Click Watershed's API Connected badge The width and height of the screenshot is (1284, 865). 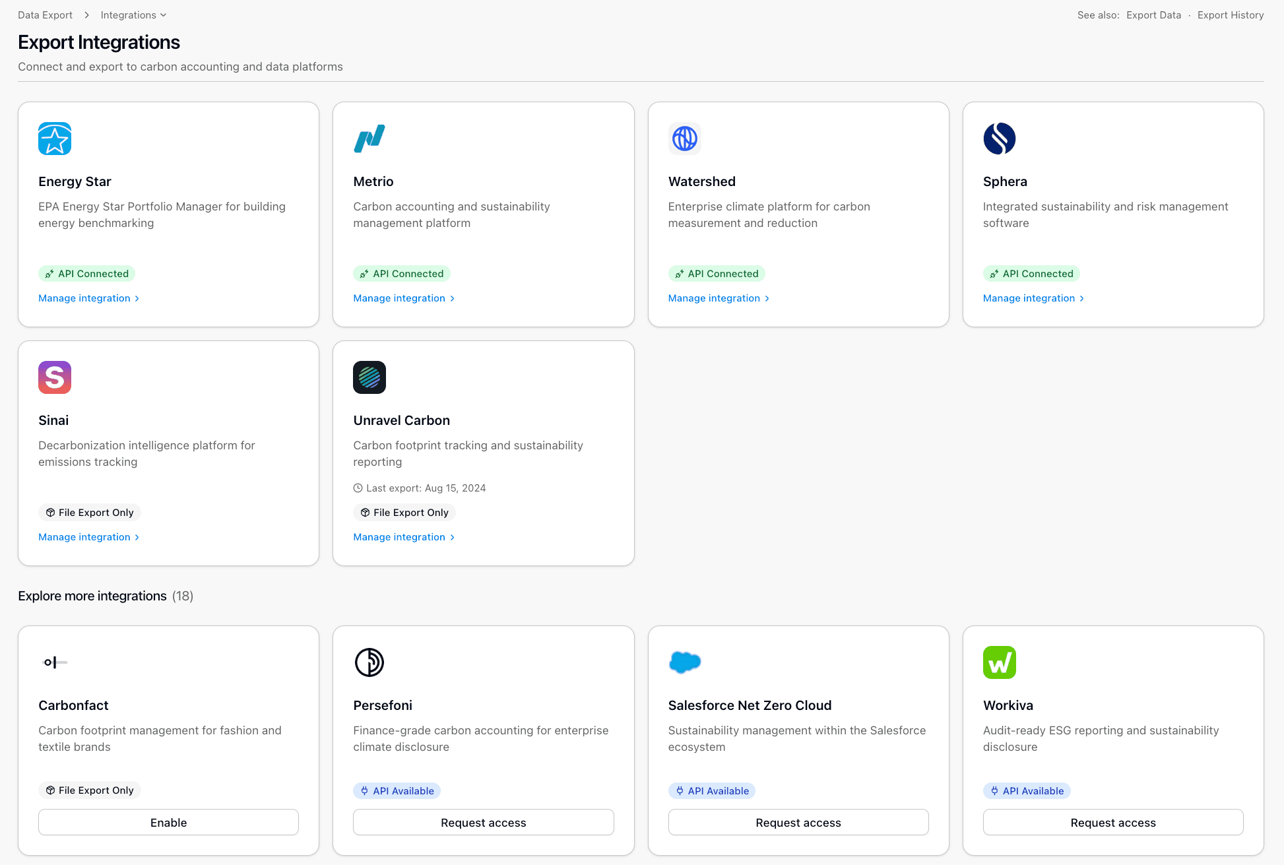pyautogui.click(x=717, y=274)
